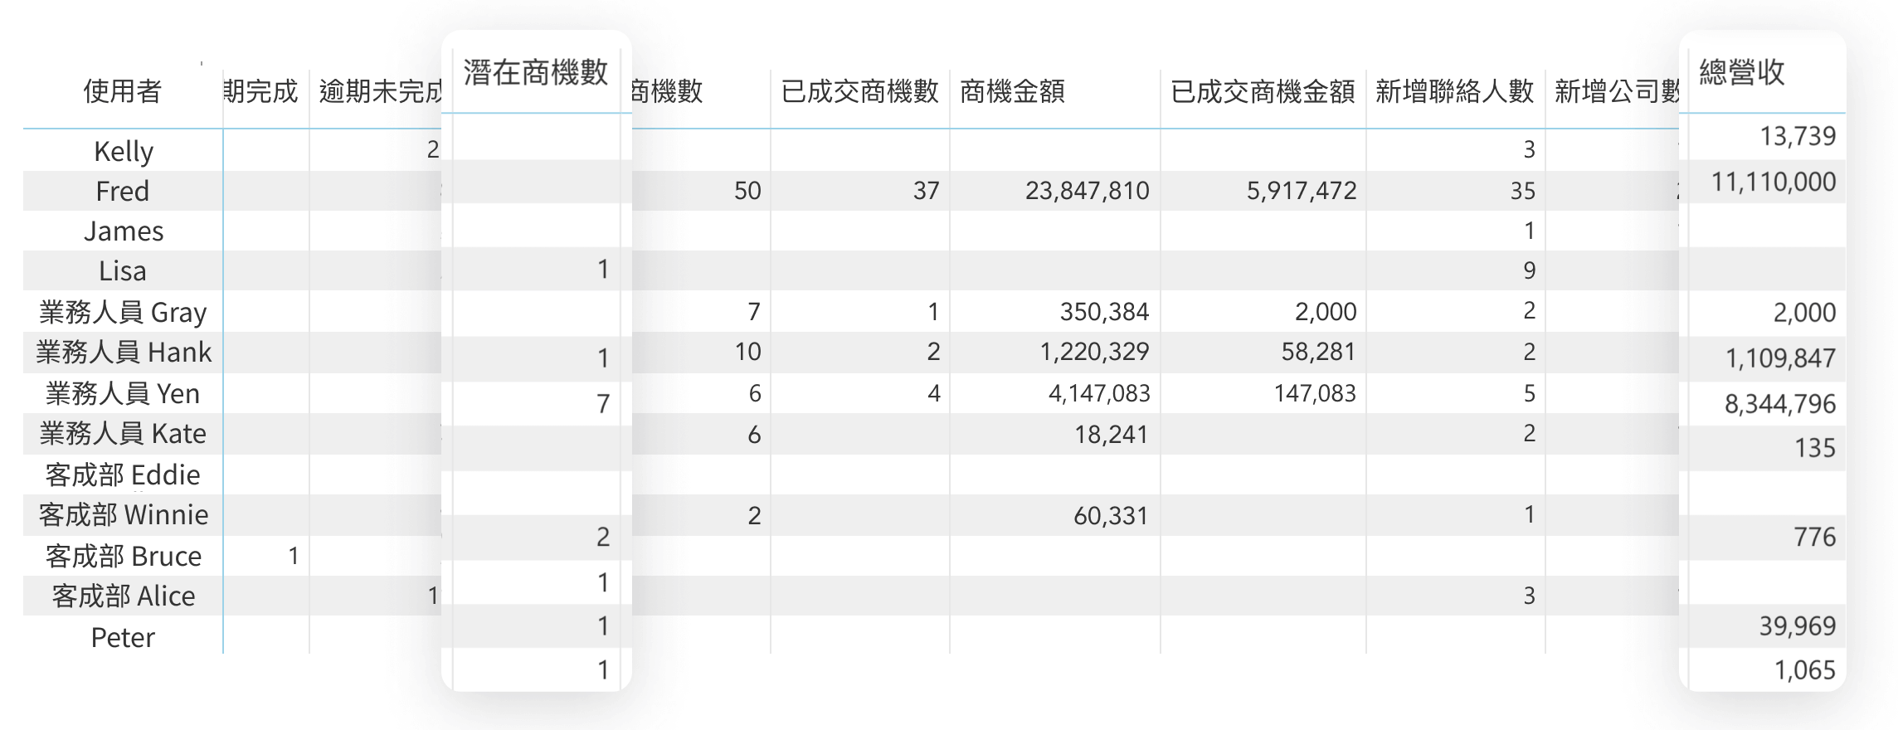Click the 已成交商機金額 column header
The image size is (1898, 730).
[x=1263, y=91]
